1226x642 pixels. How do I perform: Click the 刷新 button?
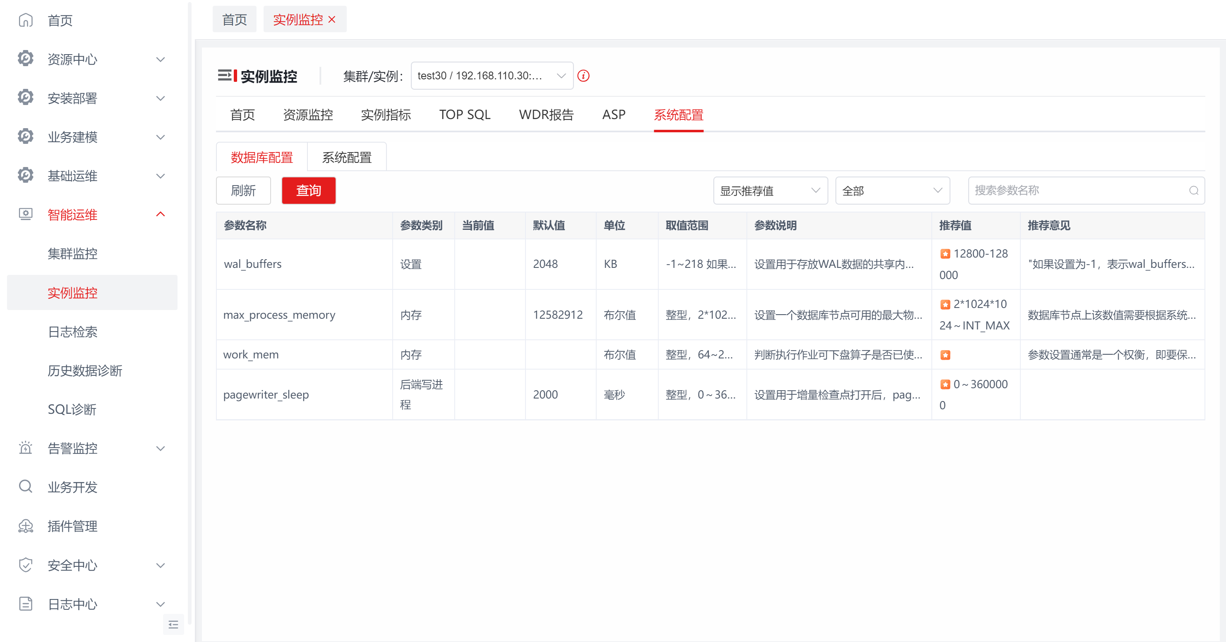(x=243, y=191)
